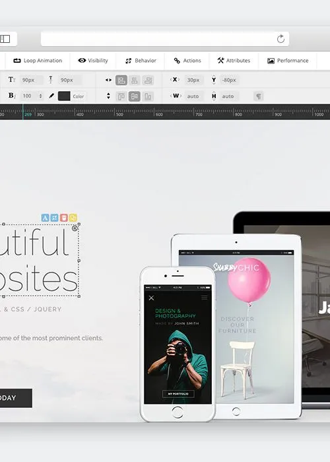
Task: Click the 269 marker on the ruler
Action: click(28, 114)
